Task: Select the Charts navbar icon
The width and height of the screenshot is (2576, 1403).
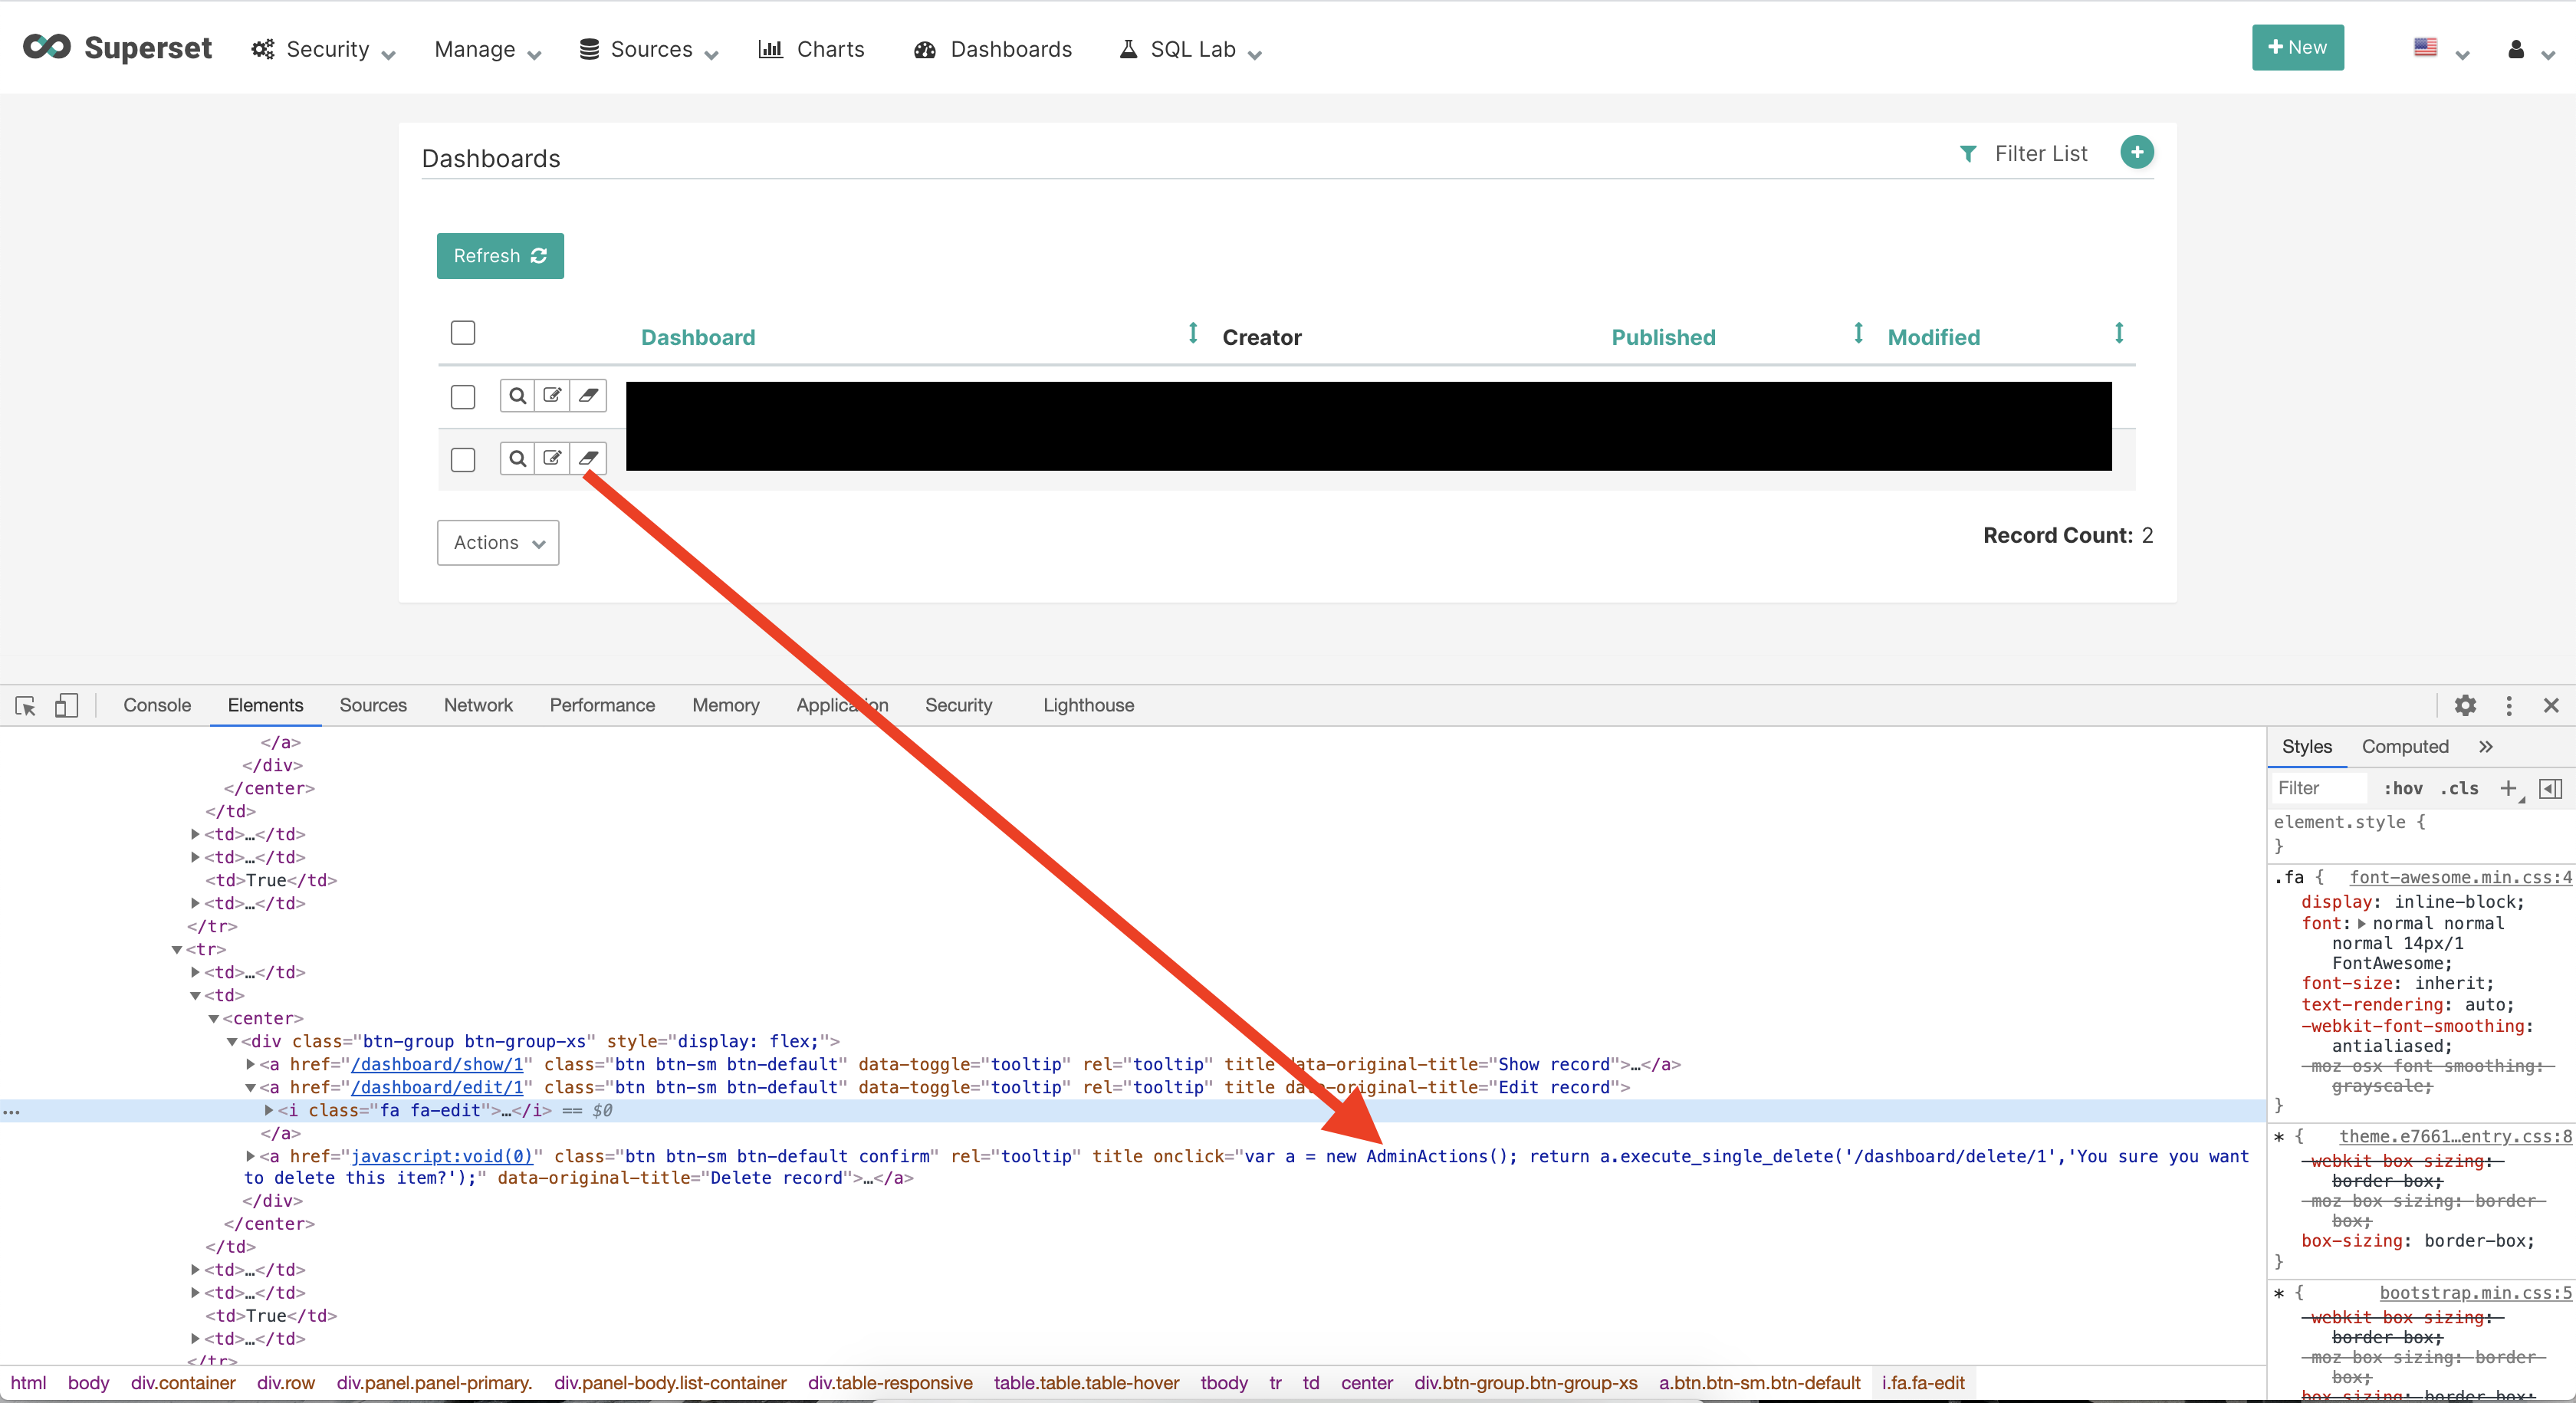Action: (x=771, y=48)
